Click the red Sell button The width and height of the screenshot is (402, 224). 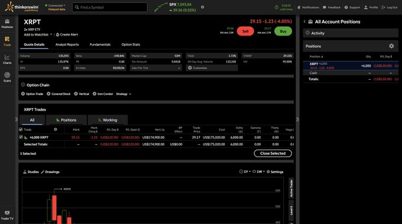pyautogui.click(x=245, y=31)
